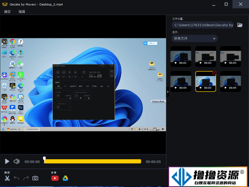Collapse the file panel with arrow
Image resolution: width=249 pixels, height=187 pixels.
click(168, 92)
